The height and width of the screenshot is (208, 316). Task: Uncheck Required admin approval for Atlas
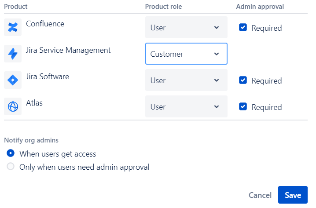(x=243, y=106)
